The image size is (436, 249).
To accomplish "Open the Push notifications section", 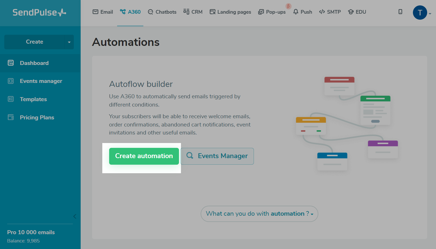I will point(303,12).
